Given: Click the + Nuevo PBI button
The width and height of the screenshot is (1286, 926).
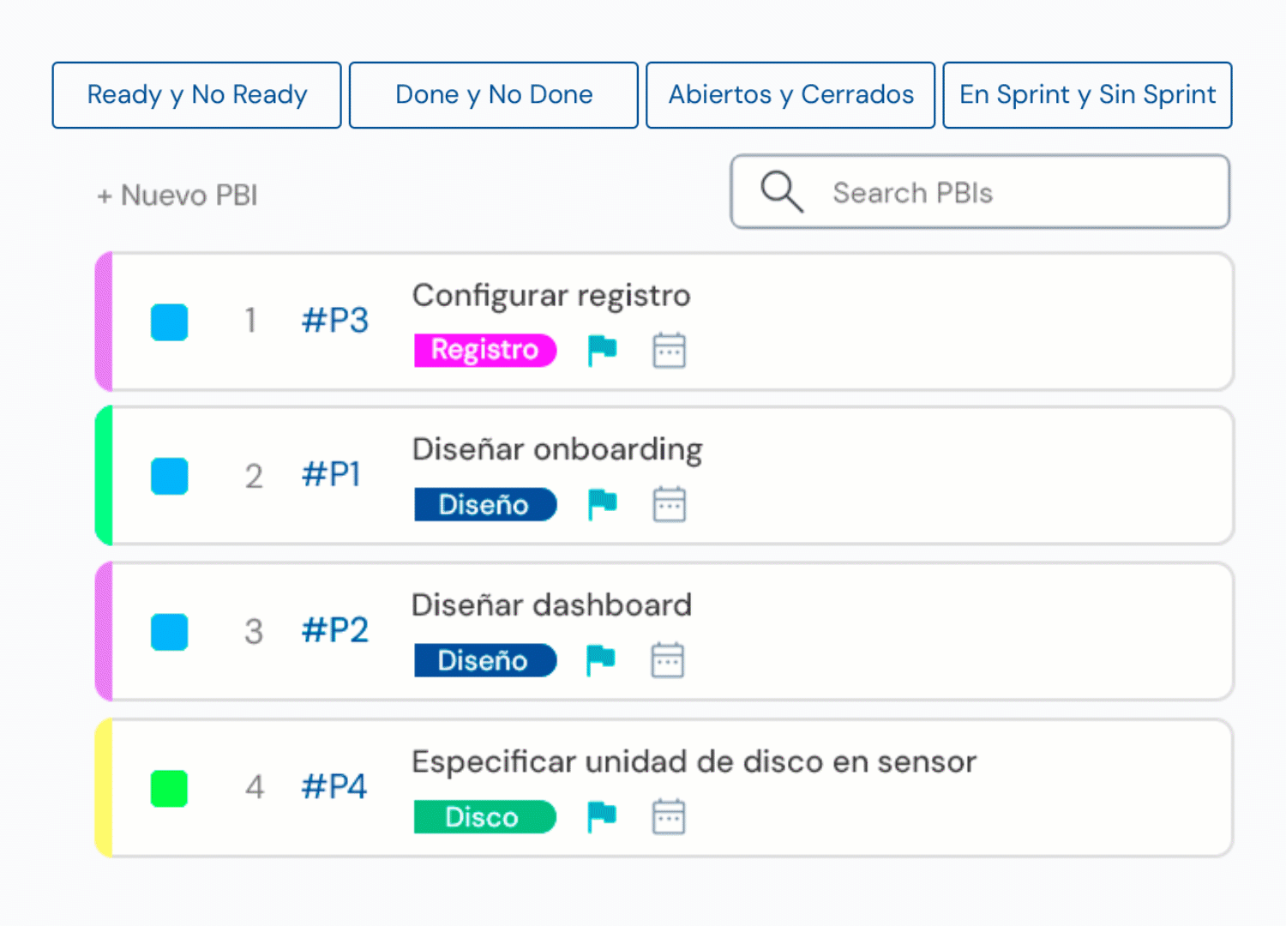Looking at the screenshot, I should pos(177,195).
